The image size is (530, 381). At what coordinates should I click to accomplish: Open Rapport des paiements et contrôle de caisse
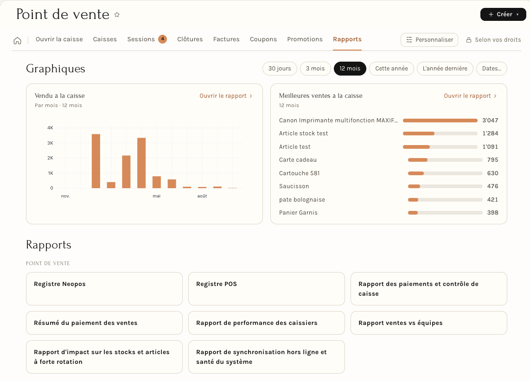(428, 289)
